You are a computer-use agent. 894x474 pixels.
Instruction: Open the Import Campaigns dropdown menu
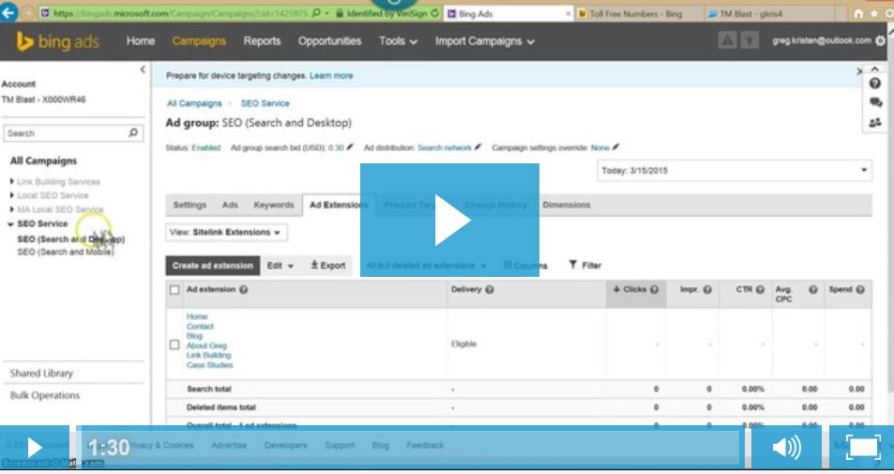coord(485,41)
